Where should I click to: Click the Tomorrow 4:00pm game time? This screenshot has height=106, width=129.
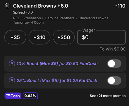(x=28, y=23)
